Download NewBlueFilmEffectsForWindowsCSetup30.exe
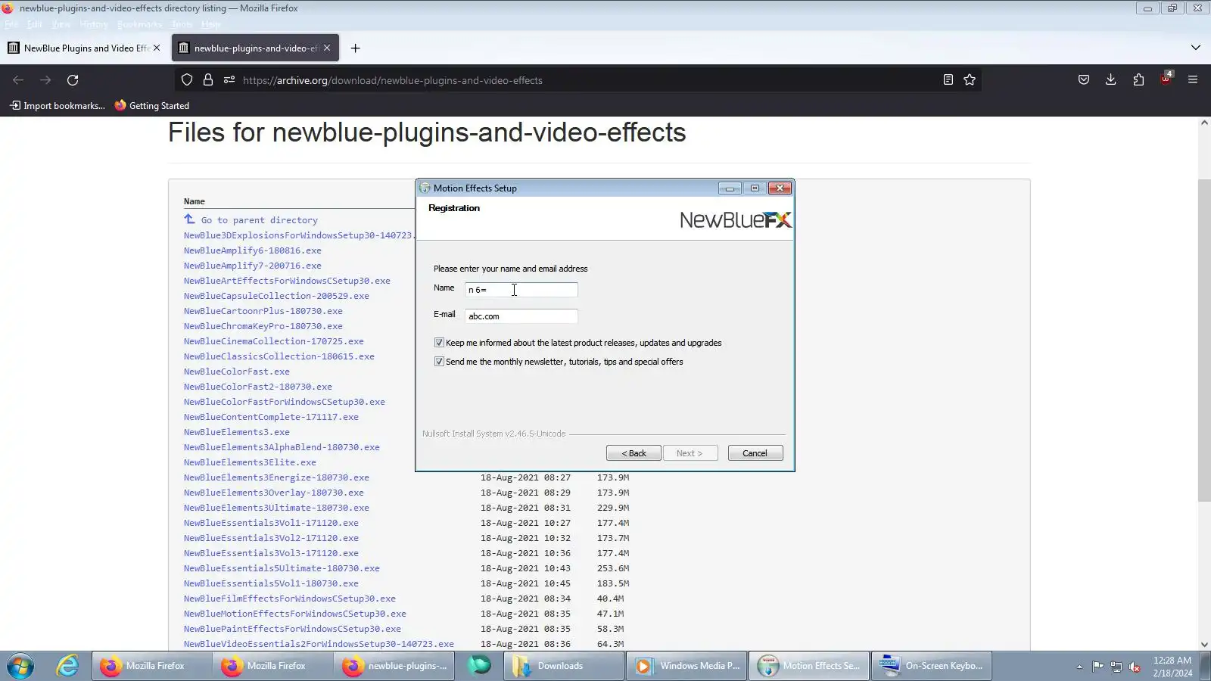This screenshot has width=1211, height=681. point(289,599)
